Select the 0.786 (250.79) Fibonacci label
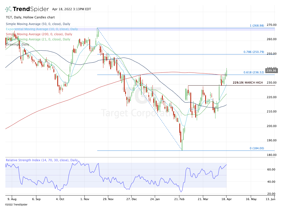Viewport: 283px width, 207px height. (x=254, y=52)
